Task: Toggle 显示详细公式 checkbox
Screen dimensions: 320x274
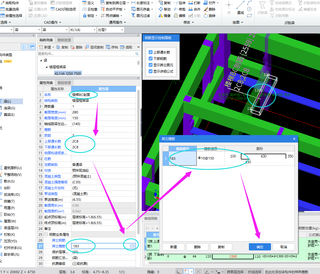Action: point(151,71)
